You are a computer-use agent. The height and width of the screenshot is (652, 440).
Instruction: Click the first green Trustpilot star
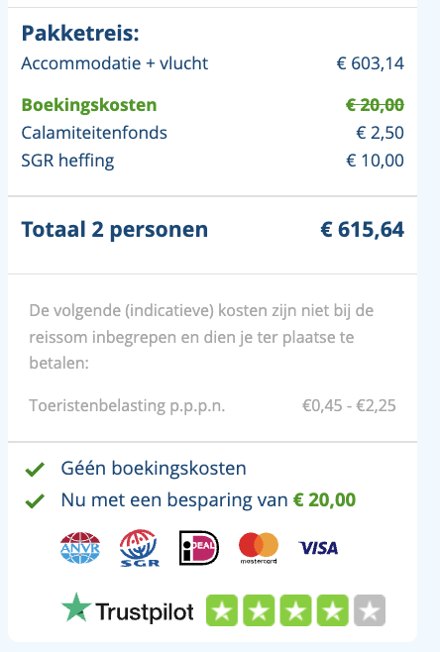coord(222,610)
